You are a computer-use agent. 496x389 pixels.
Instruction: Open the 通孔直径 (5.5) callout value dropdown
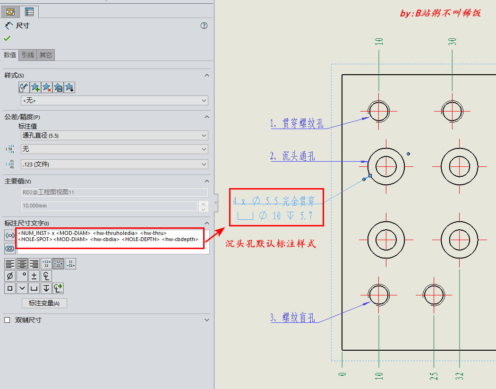point(114,136)
